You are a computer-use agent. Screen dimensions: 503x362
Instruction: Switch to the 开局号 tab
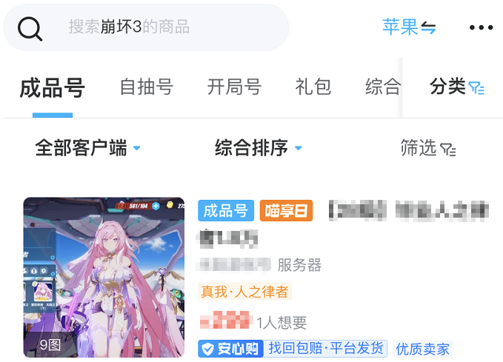234,87
